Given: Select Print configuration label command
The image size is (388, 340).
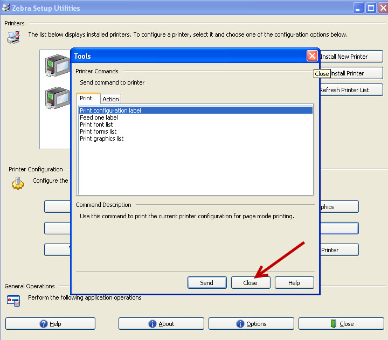Looking at the screenshot, I should tap(110, 110).
